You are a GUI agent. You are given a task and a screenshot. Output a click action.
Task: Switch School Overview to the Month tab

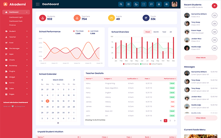156,32
